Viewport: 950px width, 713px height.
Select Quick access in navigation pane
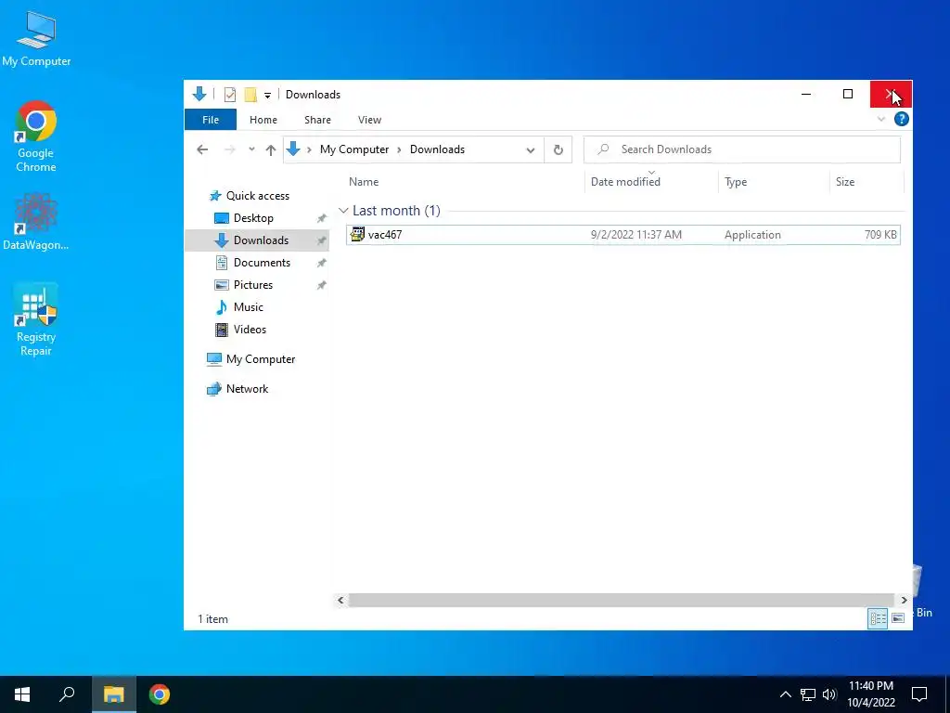[258, 196]
